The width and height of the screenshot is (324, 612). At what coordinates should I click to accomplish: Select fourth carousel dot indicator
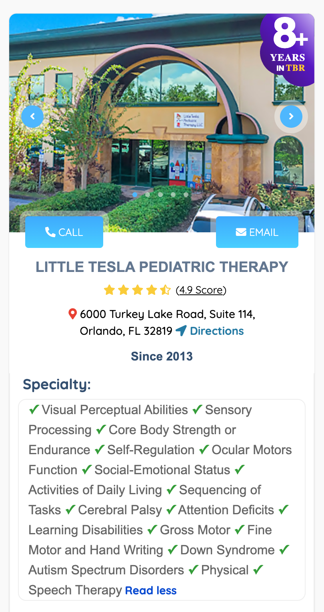coord(173,195)
